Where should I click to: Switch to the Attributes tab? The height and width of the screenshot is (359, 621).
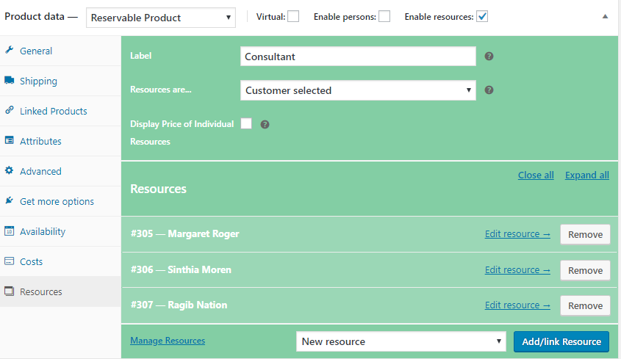pos(40,141)
